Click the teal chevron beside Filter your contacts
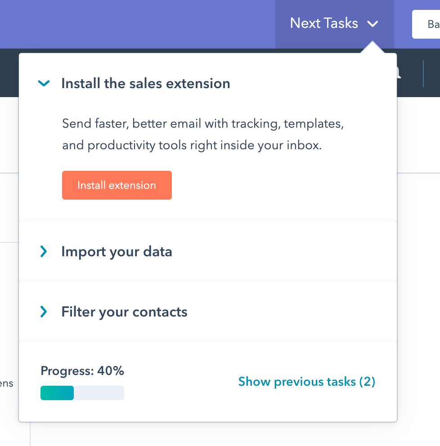Screen dimensions: 440x446 tap(44, 312)
